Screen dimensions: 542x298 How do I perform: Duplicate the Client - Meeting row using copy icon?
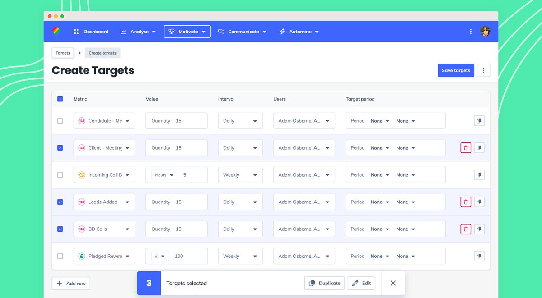point(479,148)
